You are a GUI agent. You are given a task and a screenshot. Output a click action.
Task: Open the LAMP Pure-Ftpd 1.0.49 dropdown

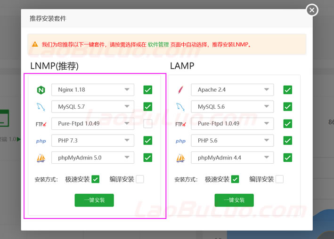[232, 124]
